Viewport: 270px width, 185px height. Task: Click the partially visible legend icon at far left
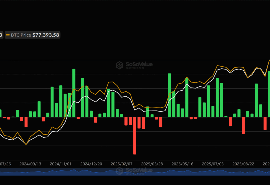(x=1, y=35)
